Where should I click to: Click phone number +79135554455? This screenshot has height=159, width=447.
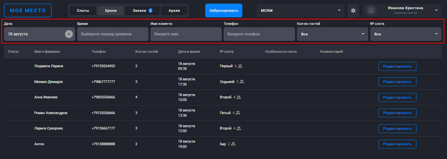pyautogui.click(x=103, y=66)
